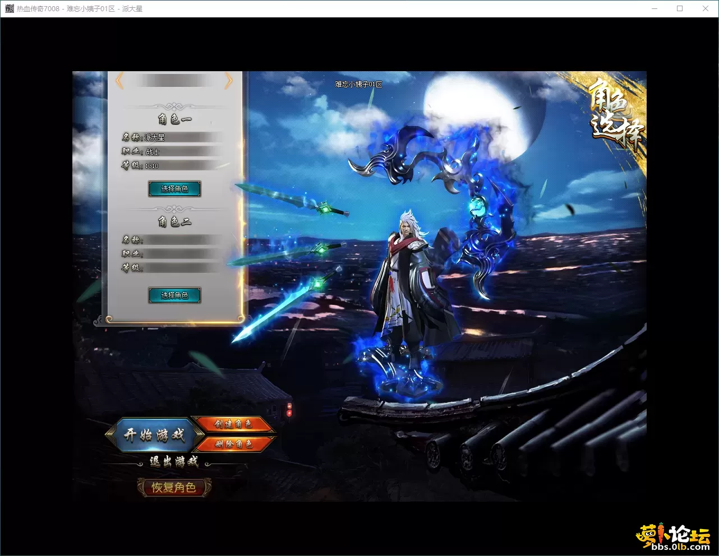Screen dimensions: 719x556
Task: Click the right orange arrow on the panel
Action: point(228,81)
